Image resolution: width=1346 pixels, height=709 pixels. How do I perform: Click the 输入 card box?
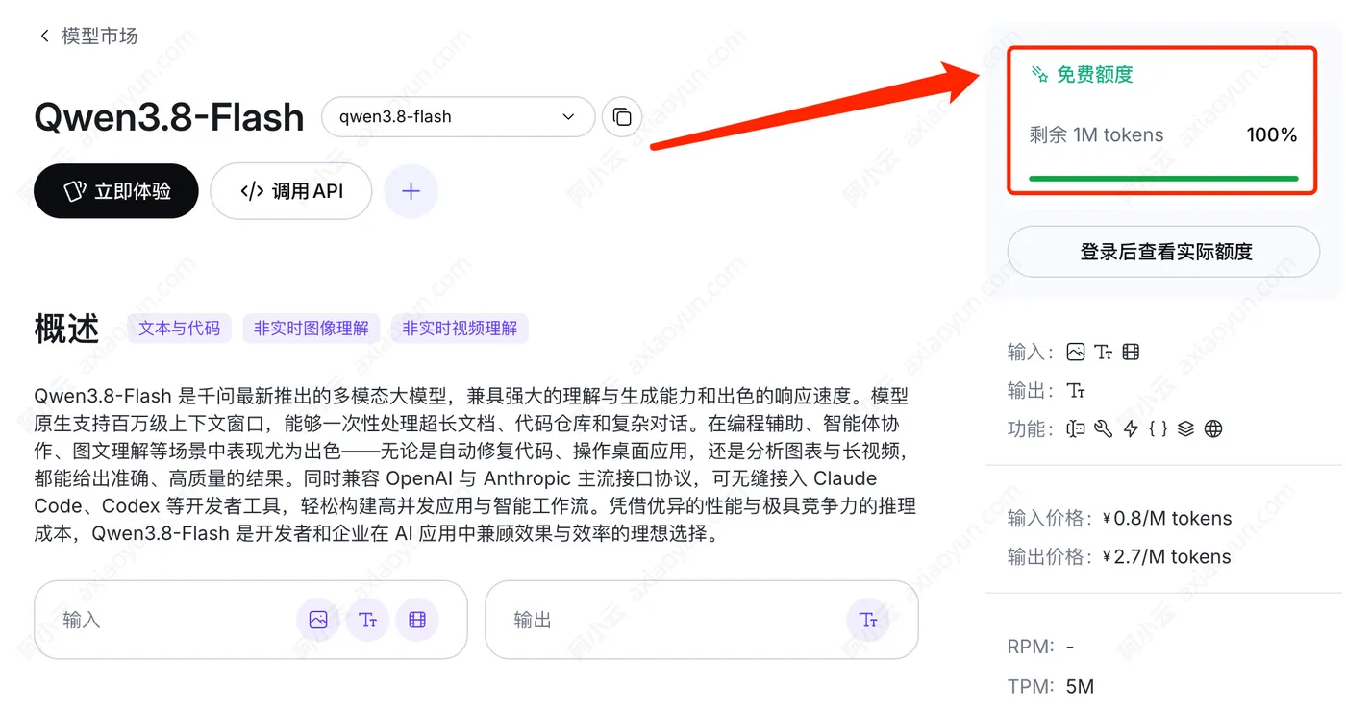pos(251,620)
